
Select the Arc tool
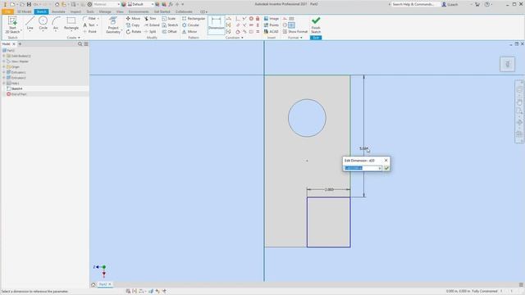point(56,24)
